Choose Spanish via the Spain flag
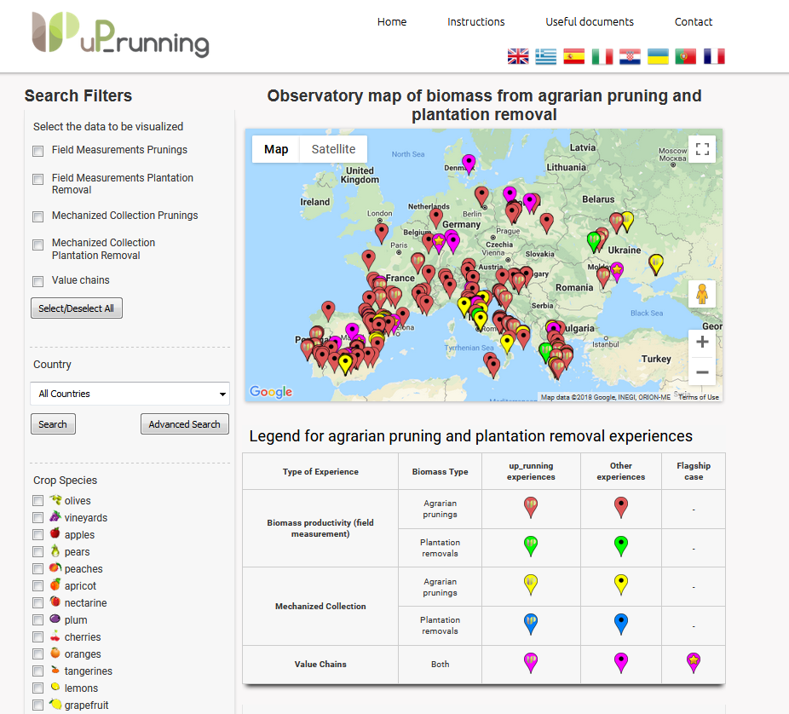This screenshot has width=789, height=714. point(573,56)
